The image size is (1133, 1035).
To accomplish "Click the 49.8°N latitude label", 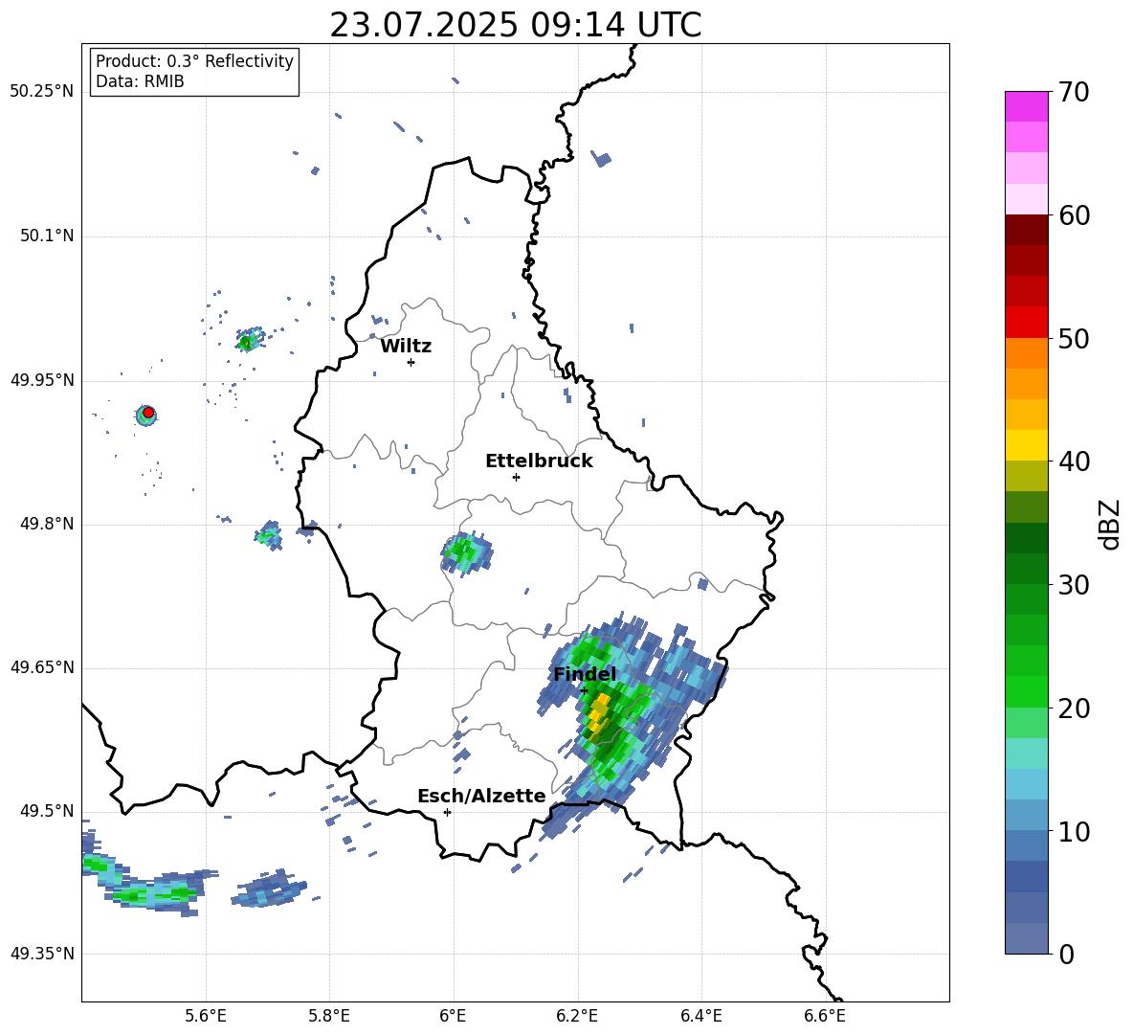I will (47, 524).
